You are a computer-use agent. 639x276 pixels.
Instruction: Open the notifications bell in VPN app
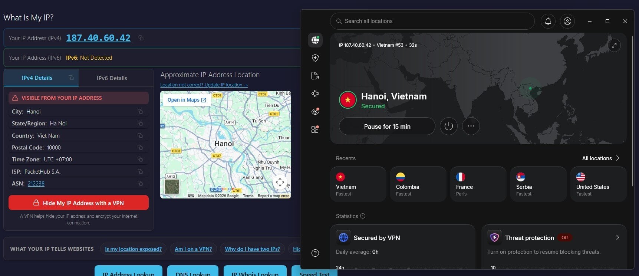pyautogui.click(x=548, y=21)
